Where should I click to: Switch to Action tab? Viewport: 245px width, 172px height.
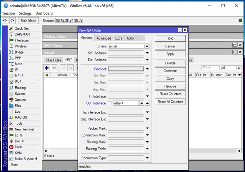[x=131, y=38]
